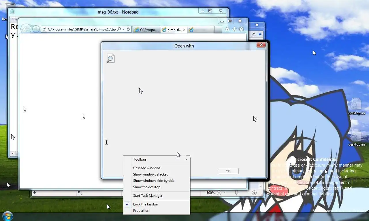This screenshot has height=221, width=369.
Task: Switch to the C:\Progra... tab
Action: (146, 30)
